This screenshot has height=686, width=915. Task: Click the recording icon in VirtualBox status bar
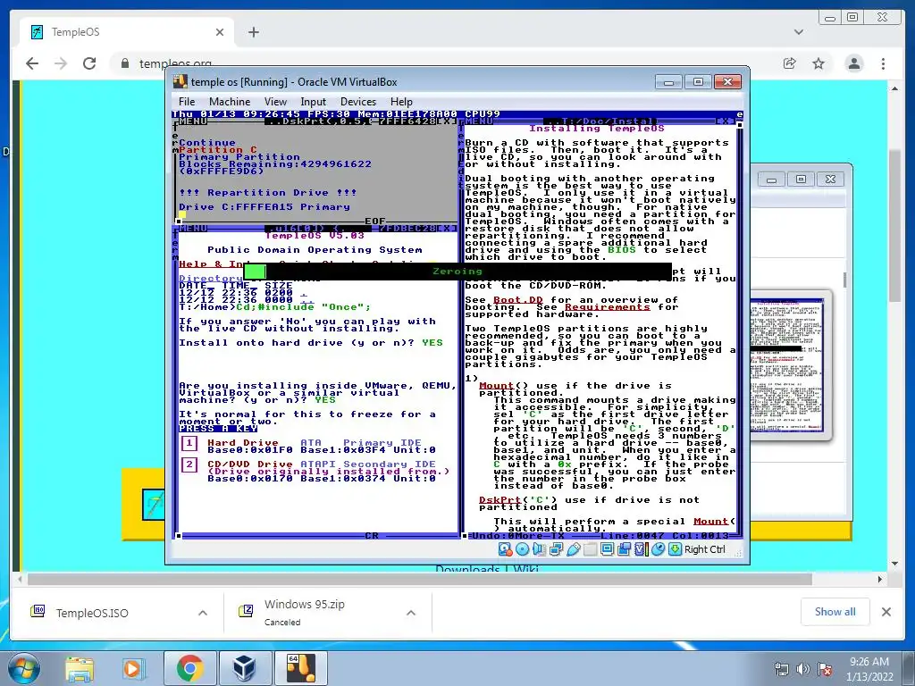tap(625, 549)
